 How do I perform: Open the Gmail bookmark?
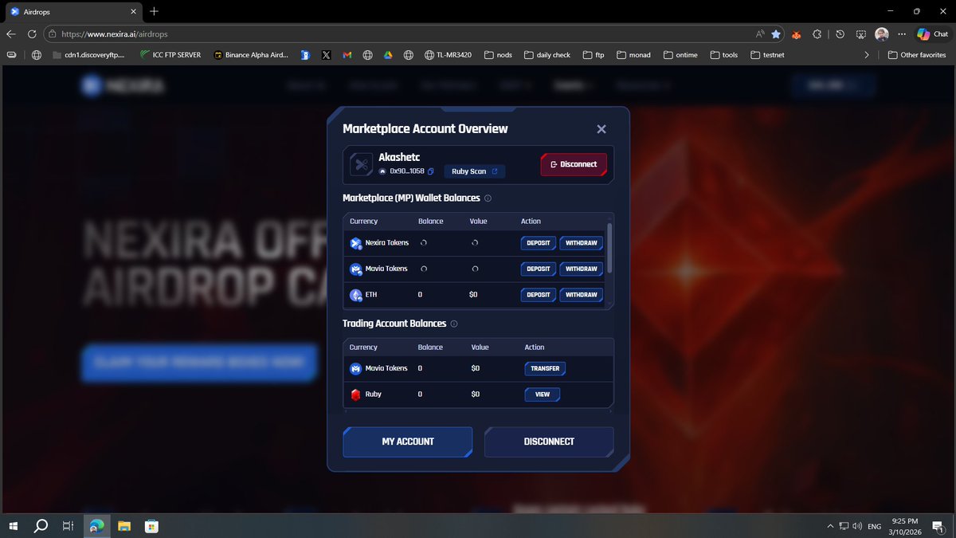tap(347, 55)
